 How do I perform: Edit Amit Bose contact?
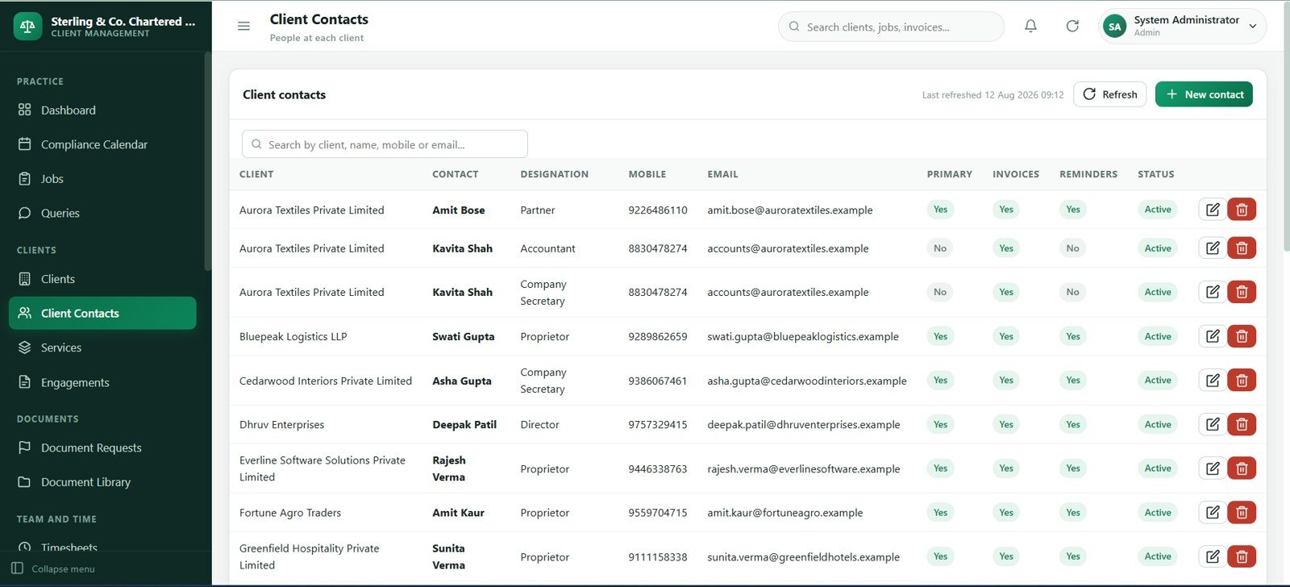[x=1213, y=210]
